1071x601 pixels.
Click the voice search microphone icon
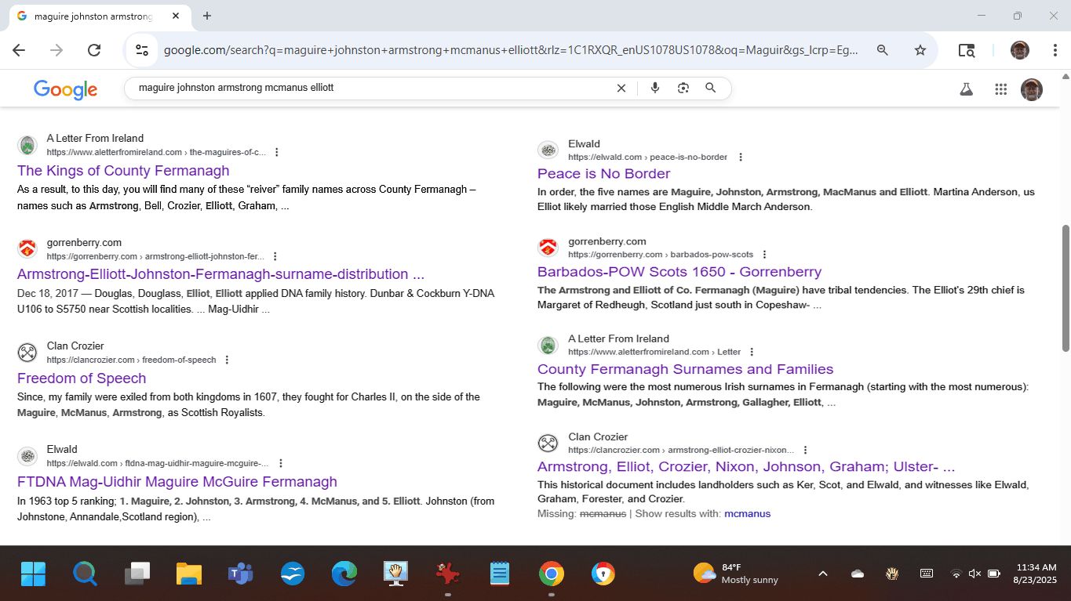point(655,89)
